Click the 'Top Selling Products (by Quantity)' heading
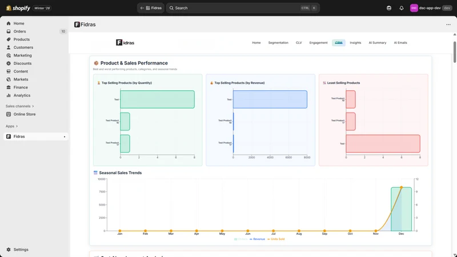Screen dimensions: 457x257 click(127, 83)
